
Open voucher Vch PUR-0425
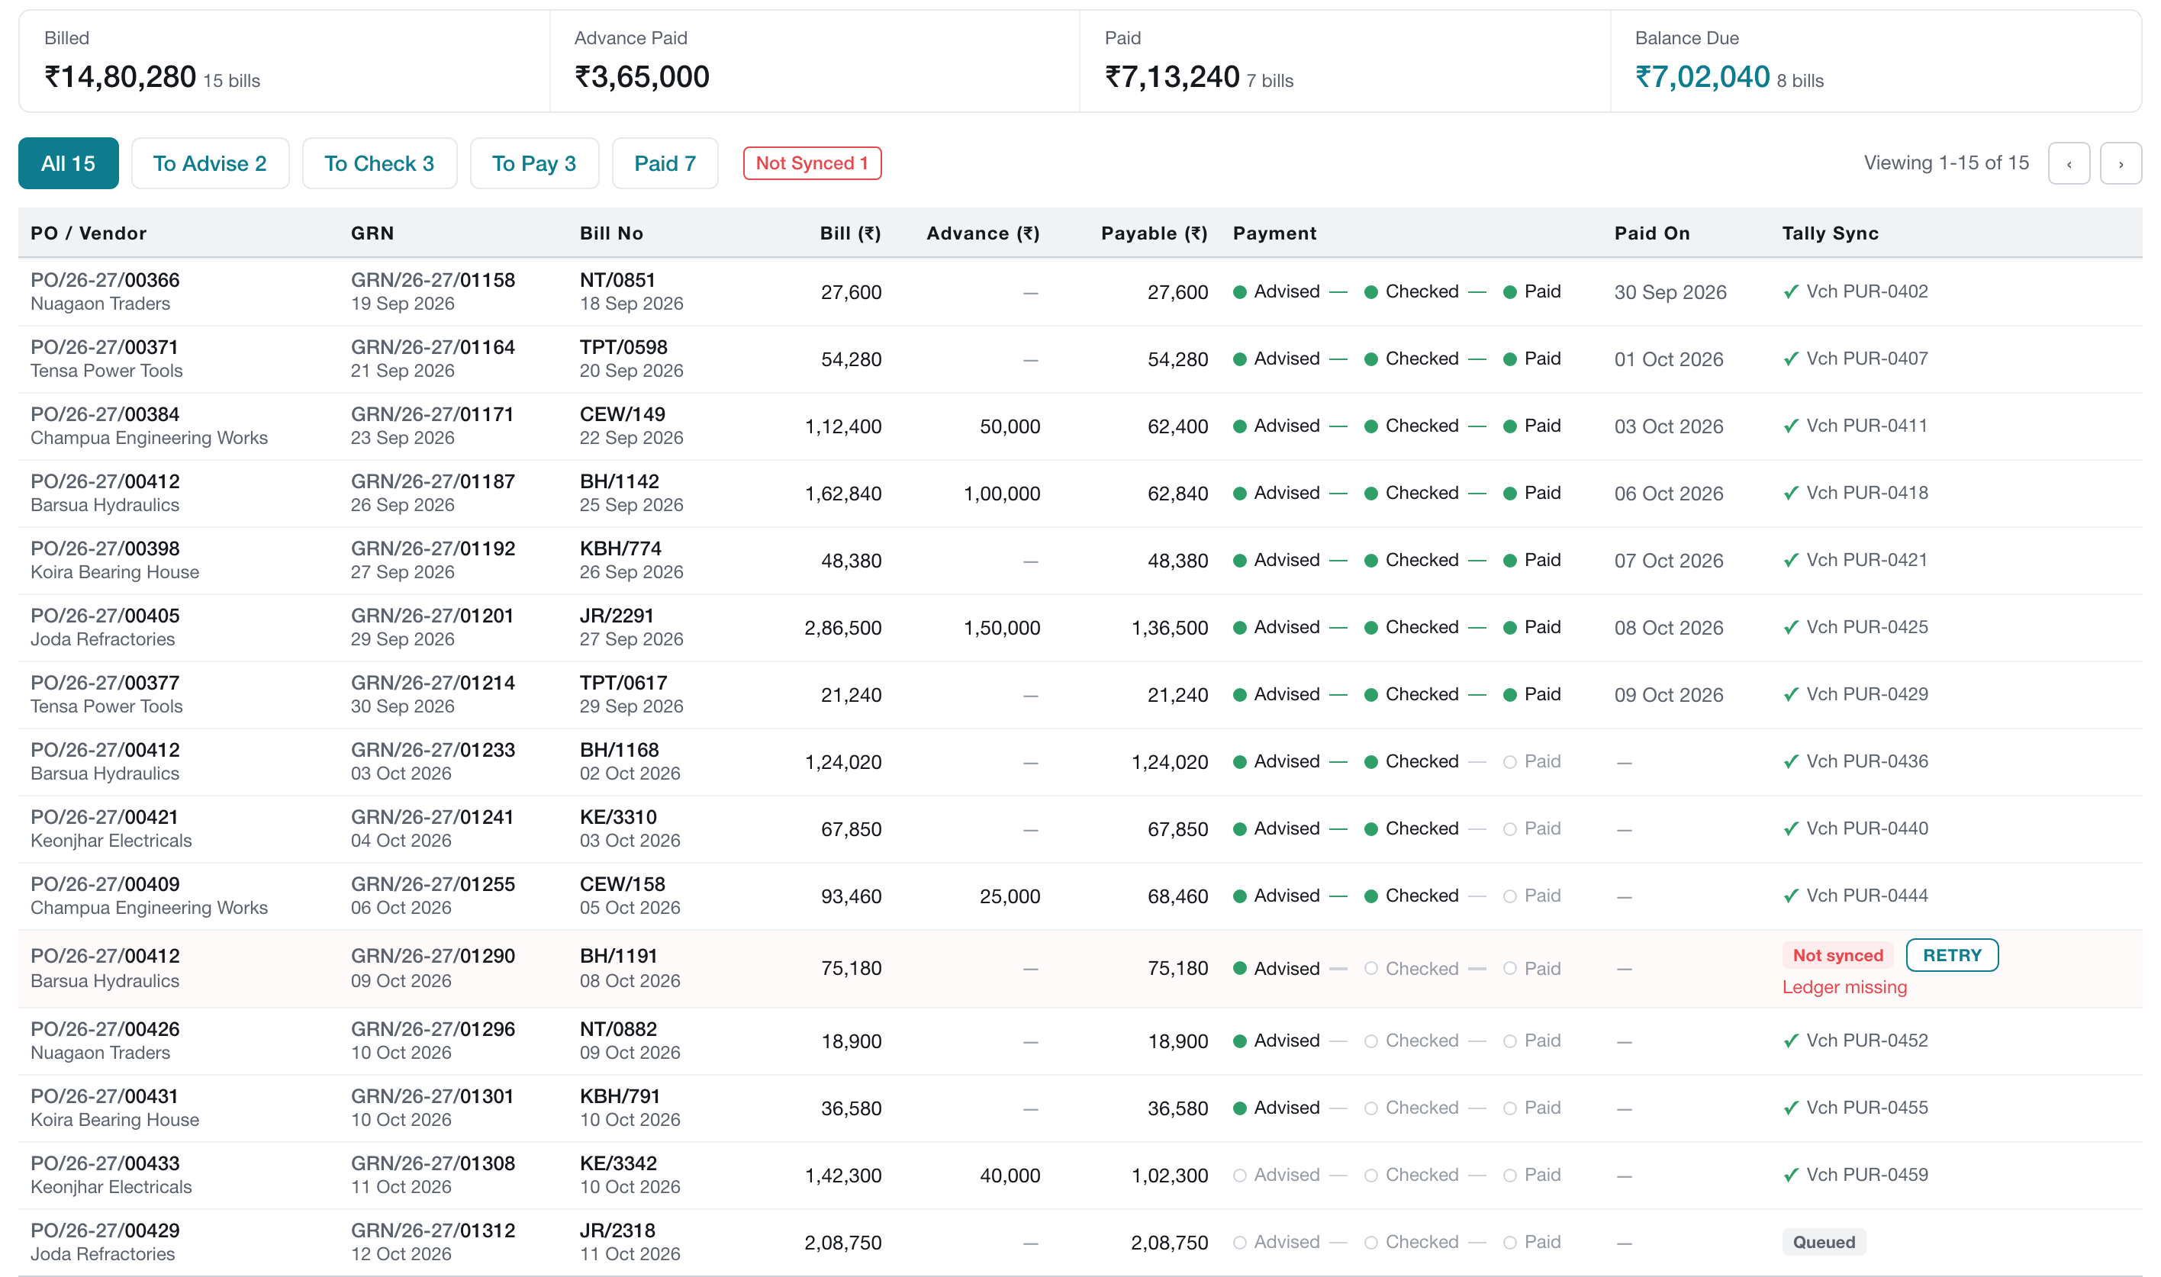[x=1866, y=627]
